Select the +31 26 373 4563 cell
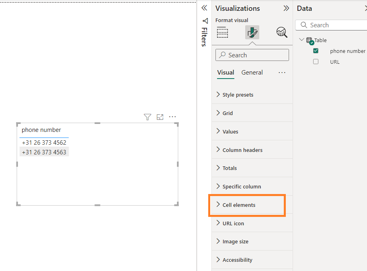The image size is (367, 271). click(x=44, y=152)
